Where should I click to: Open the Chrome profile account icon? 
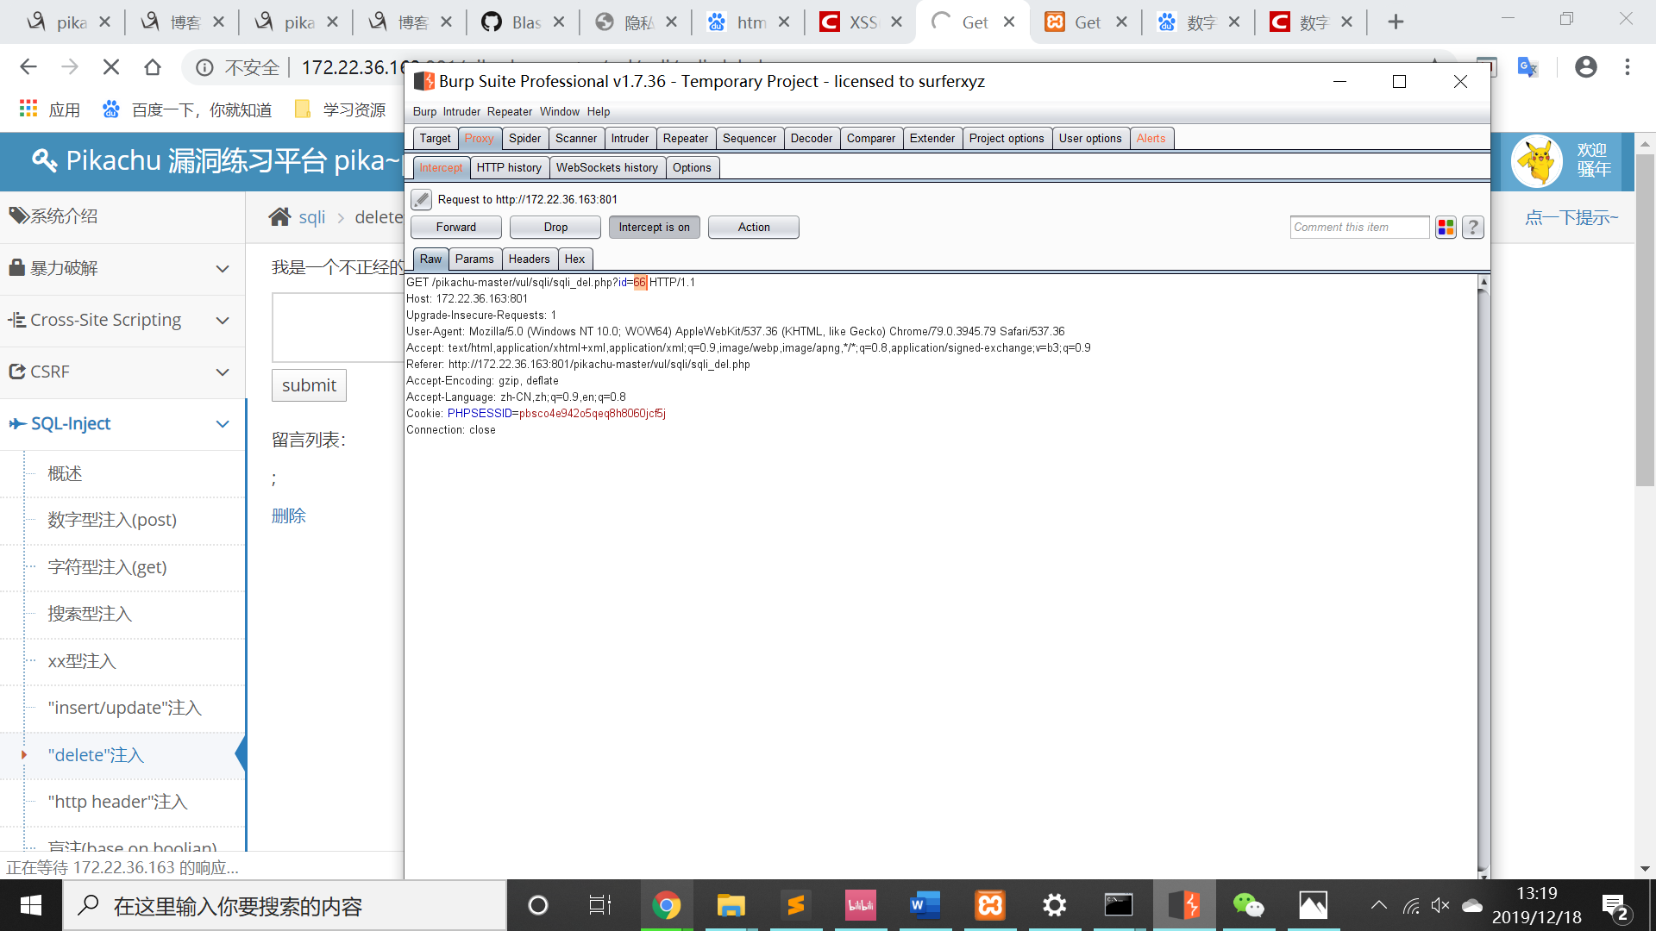tap(1585, 67)
